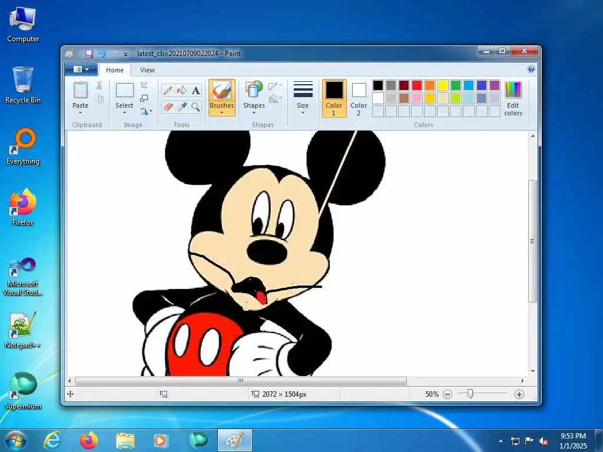Open Firefox desktop shortcut
Viewport: 603px width, 452px height.
pyautogui.click(x=23, y=207)
